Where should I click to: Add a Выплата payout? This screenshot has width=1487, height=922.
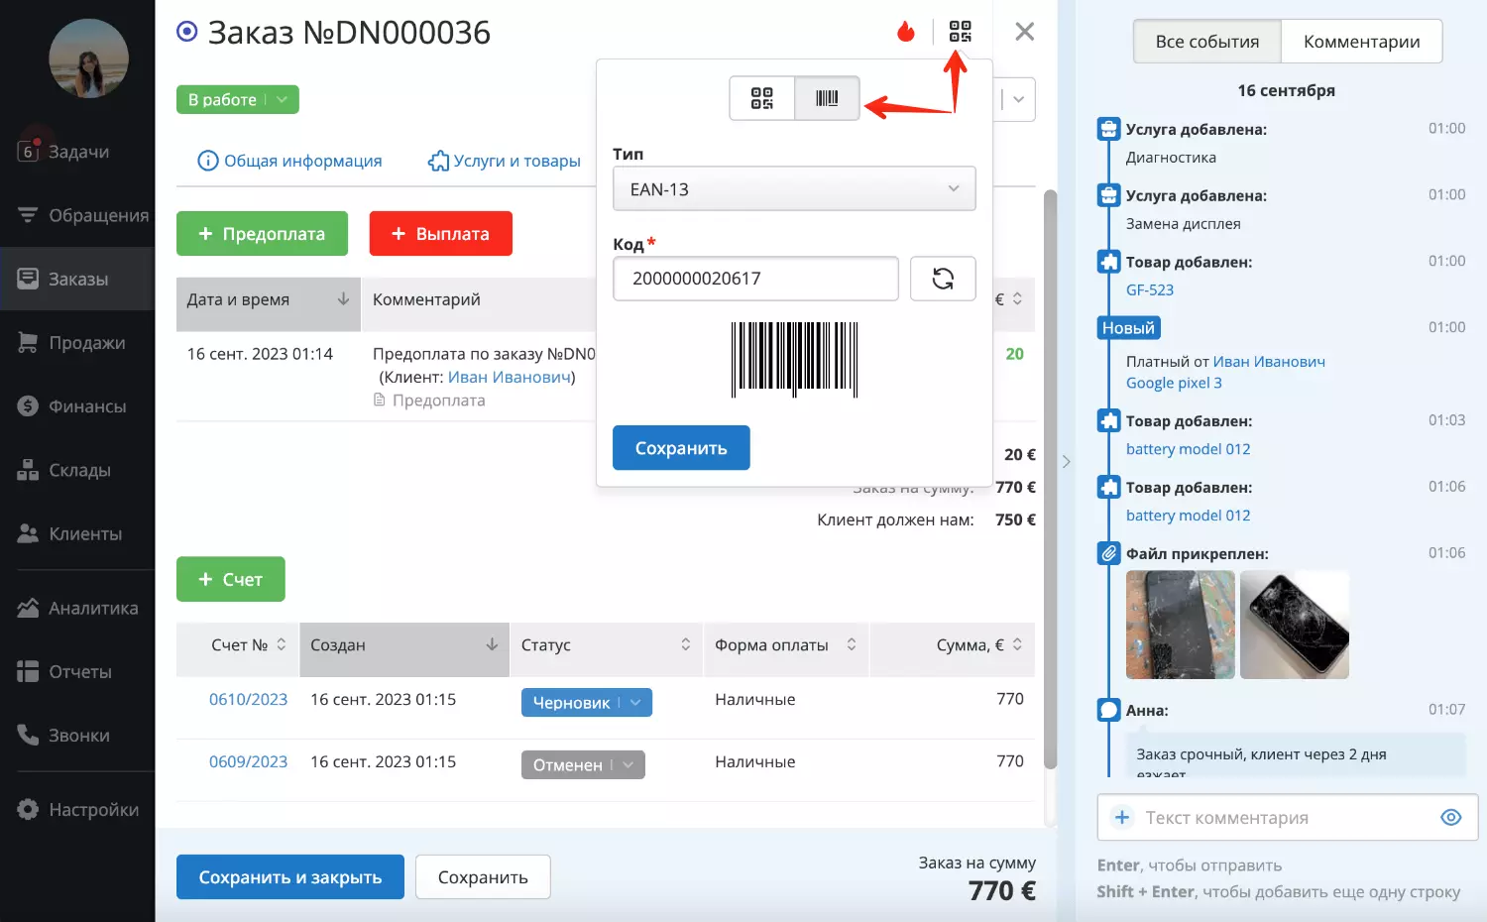point(441,233)
